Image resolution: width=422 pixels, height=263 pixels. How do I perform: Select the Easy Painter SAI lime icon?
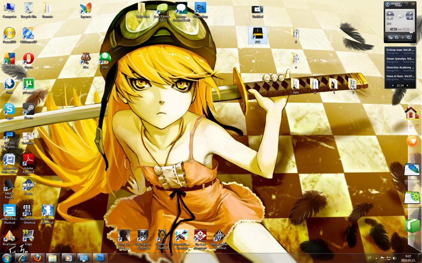point(162,12)
